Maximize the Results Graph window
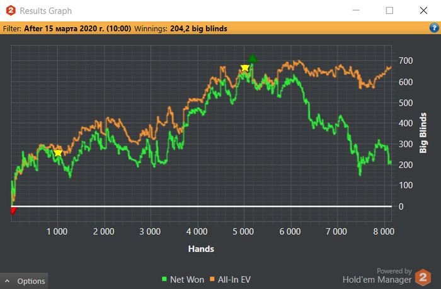Viewport: 441px width, 289px height. tap(389, 11)
